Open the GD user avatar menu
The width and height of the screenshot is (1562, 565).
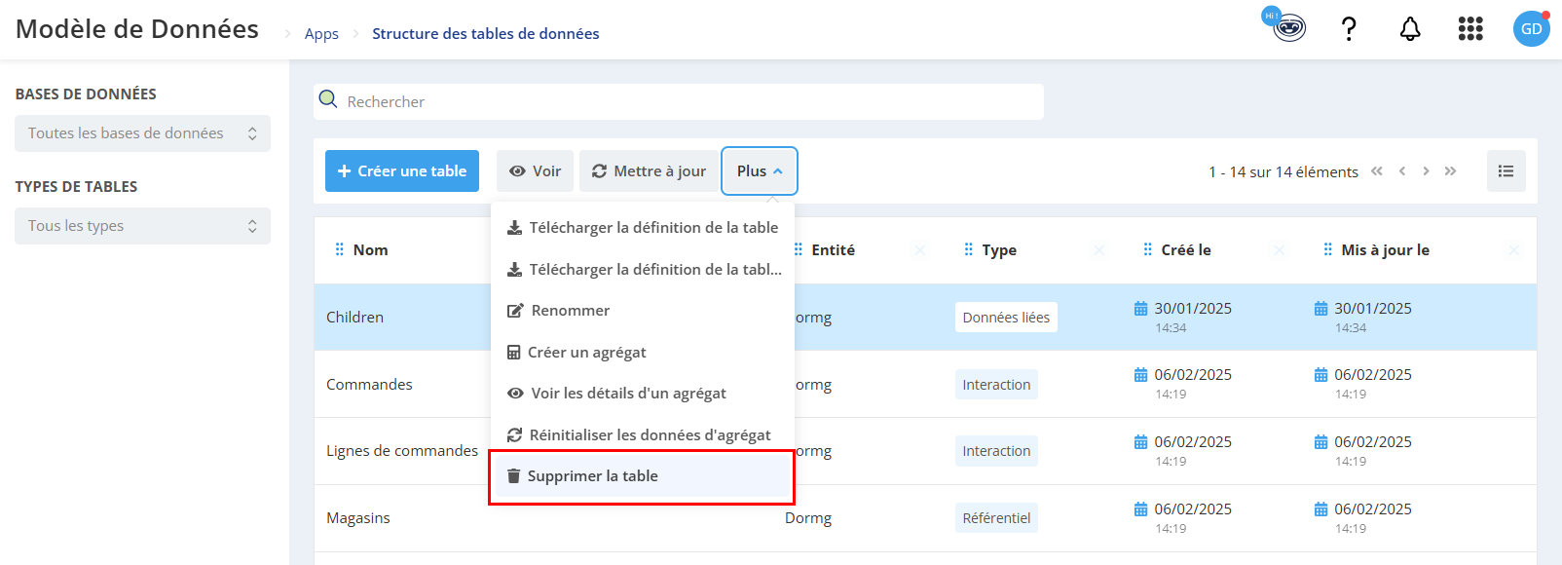point(1531,28)
